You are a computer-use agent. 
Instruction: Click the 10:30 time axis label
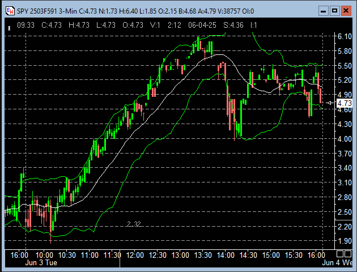[67, 255]
